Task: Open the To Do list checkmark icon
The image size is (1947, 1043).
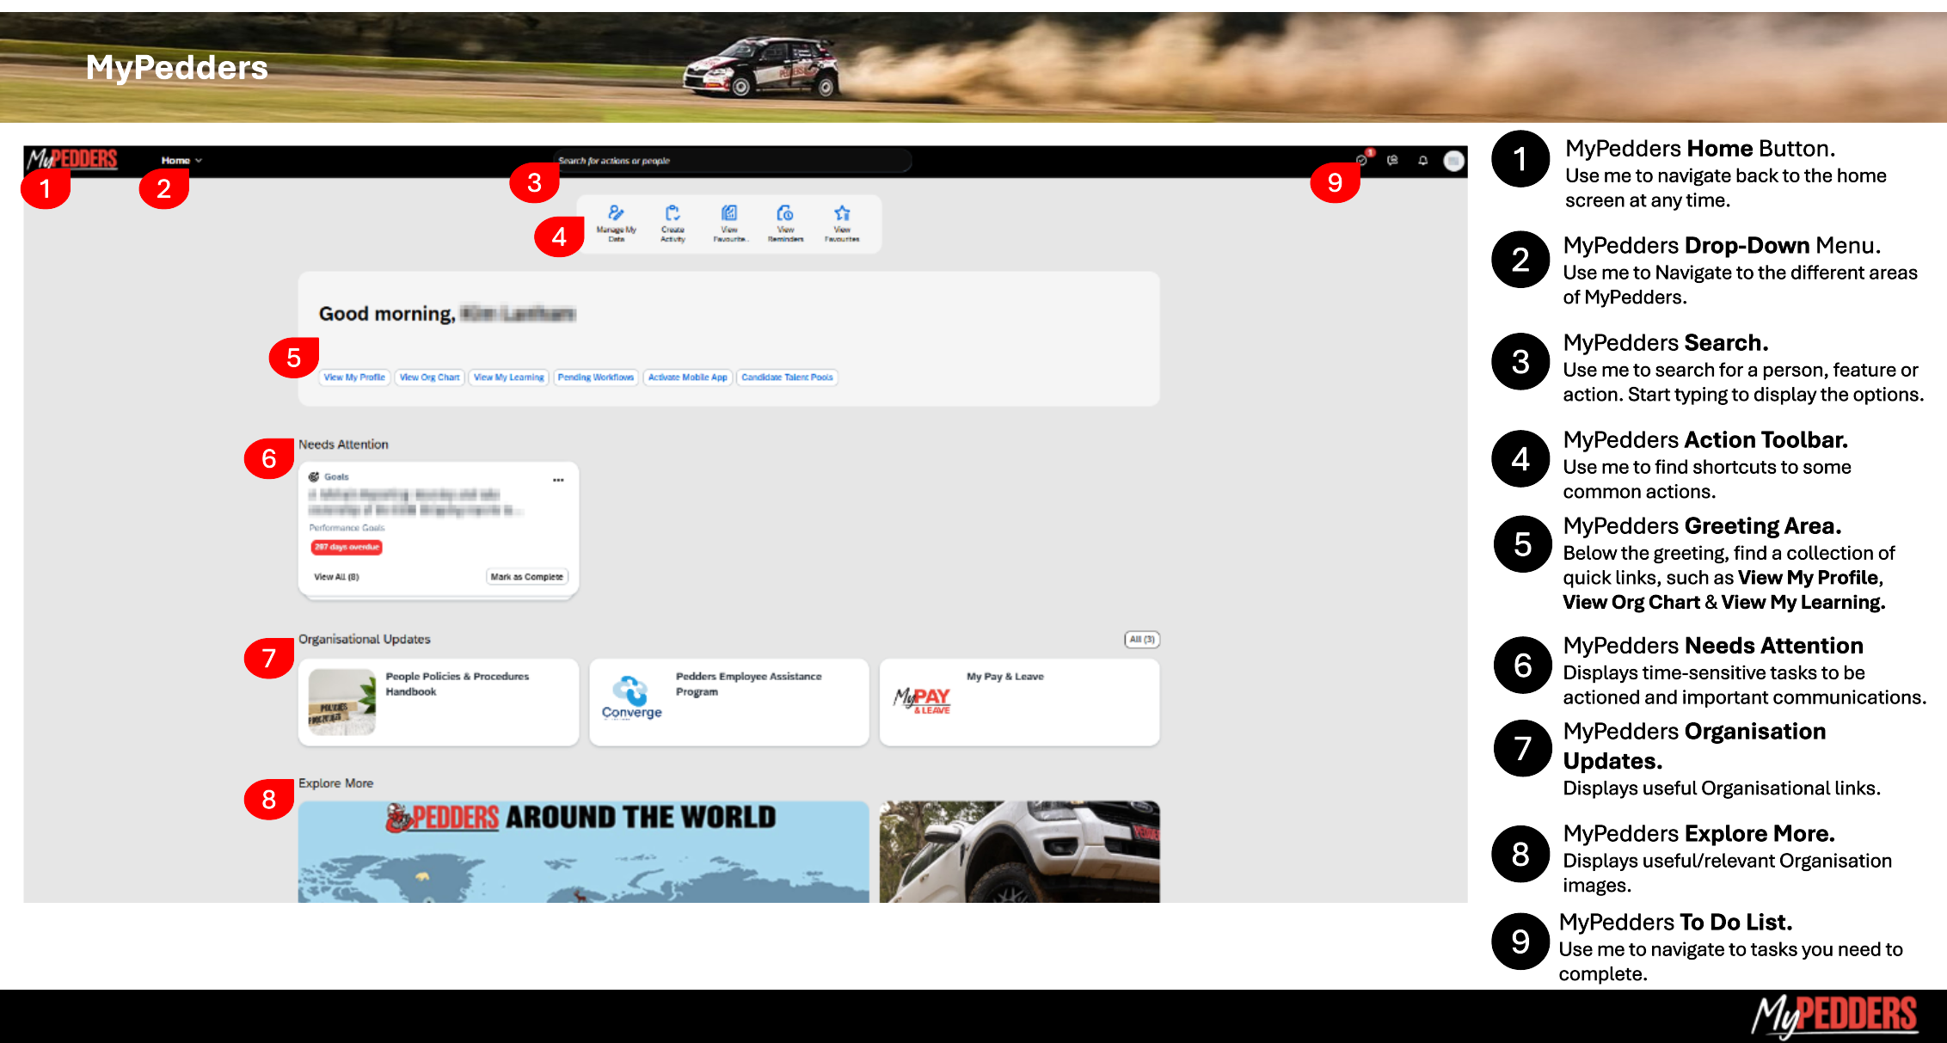Action: [1361, 160]
